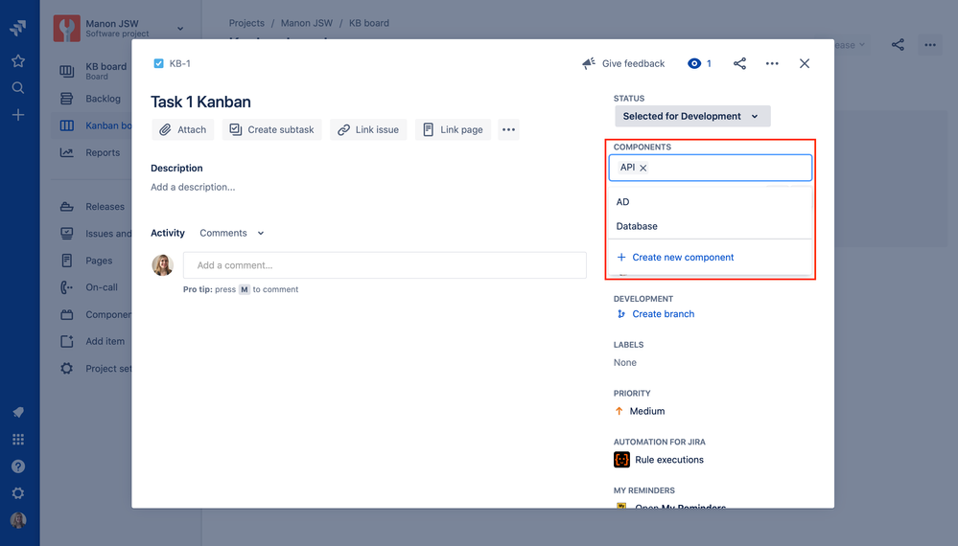Click the Attach button

[182, 129]
